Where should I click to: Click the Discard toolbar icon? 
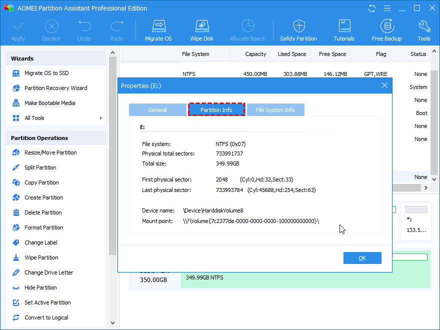[51, 27]
